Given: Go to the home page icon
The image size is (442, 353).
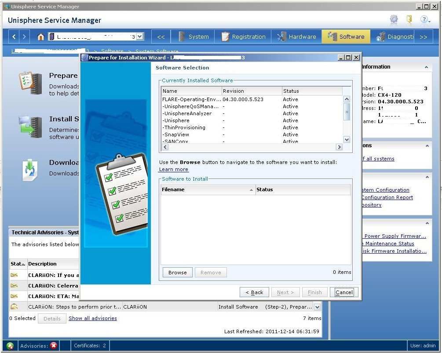Looking at the screenshot, I should (x=40, y=36).
